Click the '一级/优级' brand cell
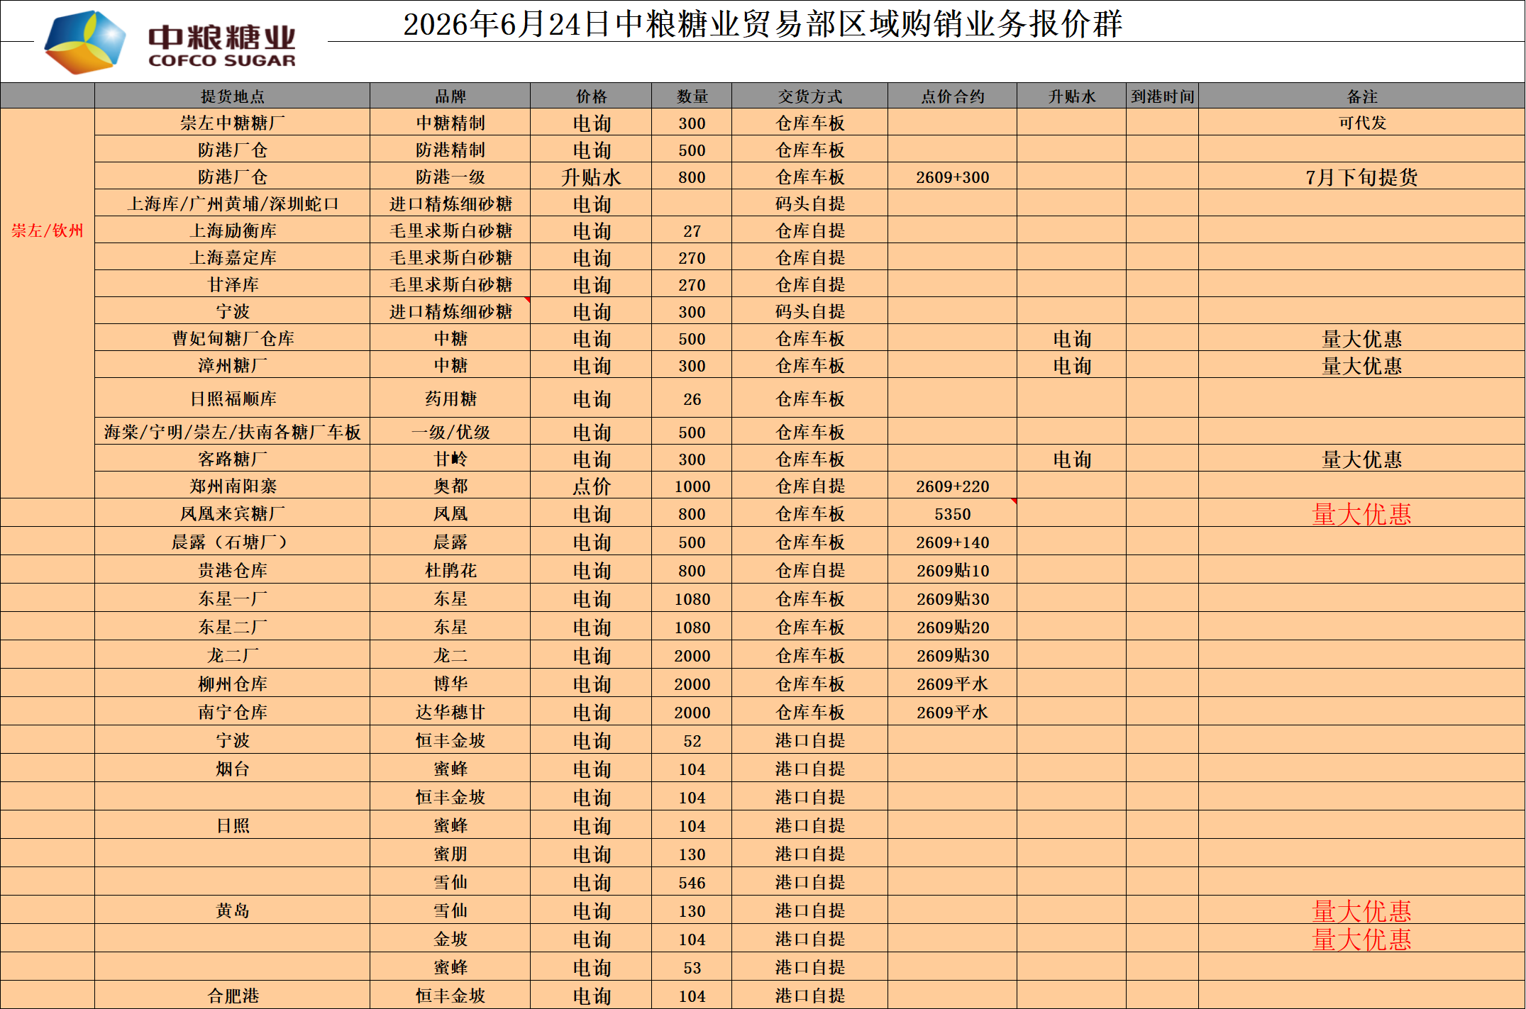This screenshot has height=1009, width=1526. pos(450,432)
